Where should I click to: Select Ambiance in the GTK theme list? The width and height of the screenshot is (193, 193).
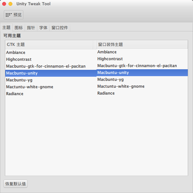[51, 53]
